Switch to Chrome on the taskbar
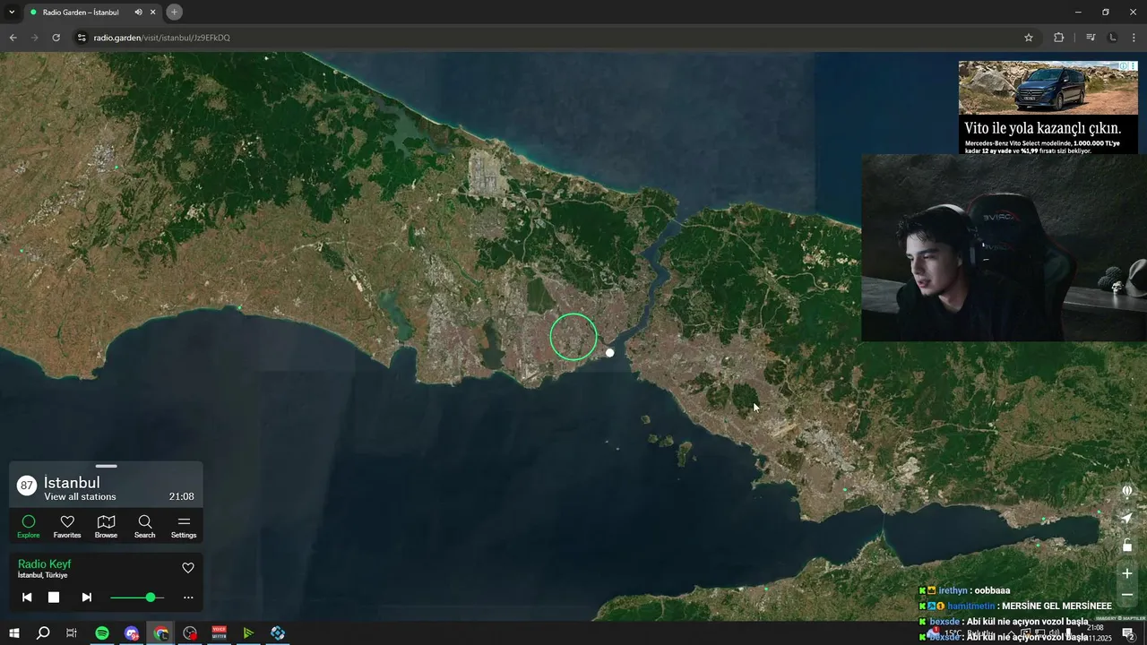The image size is (1147, 645). pos(161,633)
